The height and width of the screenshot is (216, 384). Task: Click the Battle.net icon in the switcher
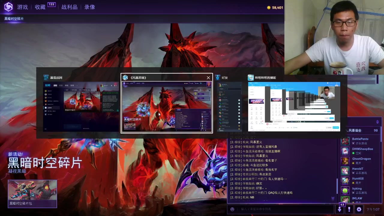tap(46, 77)
